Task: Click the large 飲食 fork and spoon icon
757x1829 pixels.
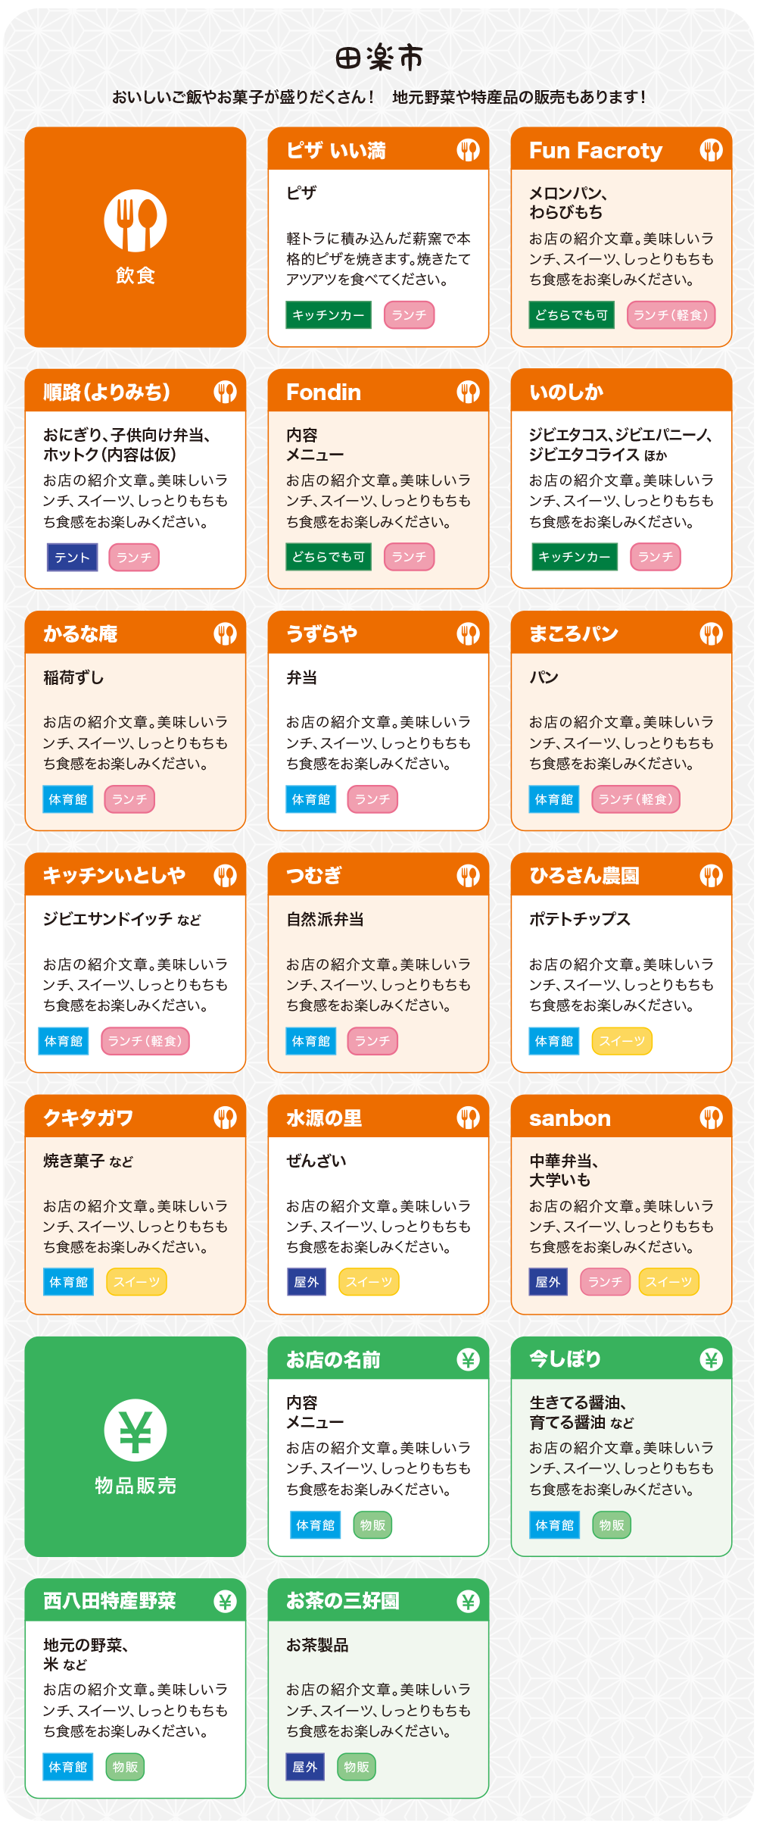Action: (x=136, y=220)
